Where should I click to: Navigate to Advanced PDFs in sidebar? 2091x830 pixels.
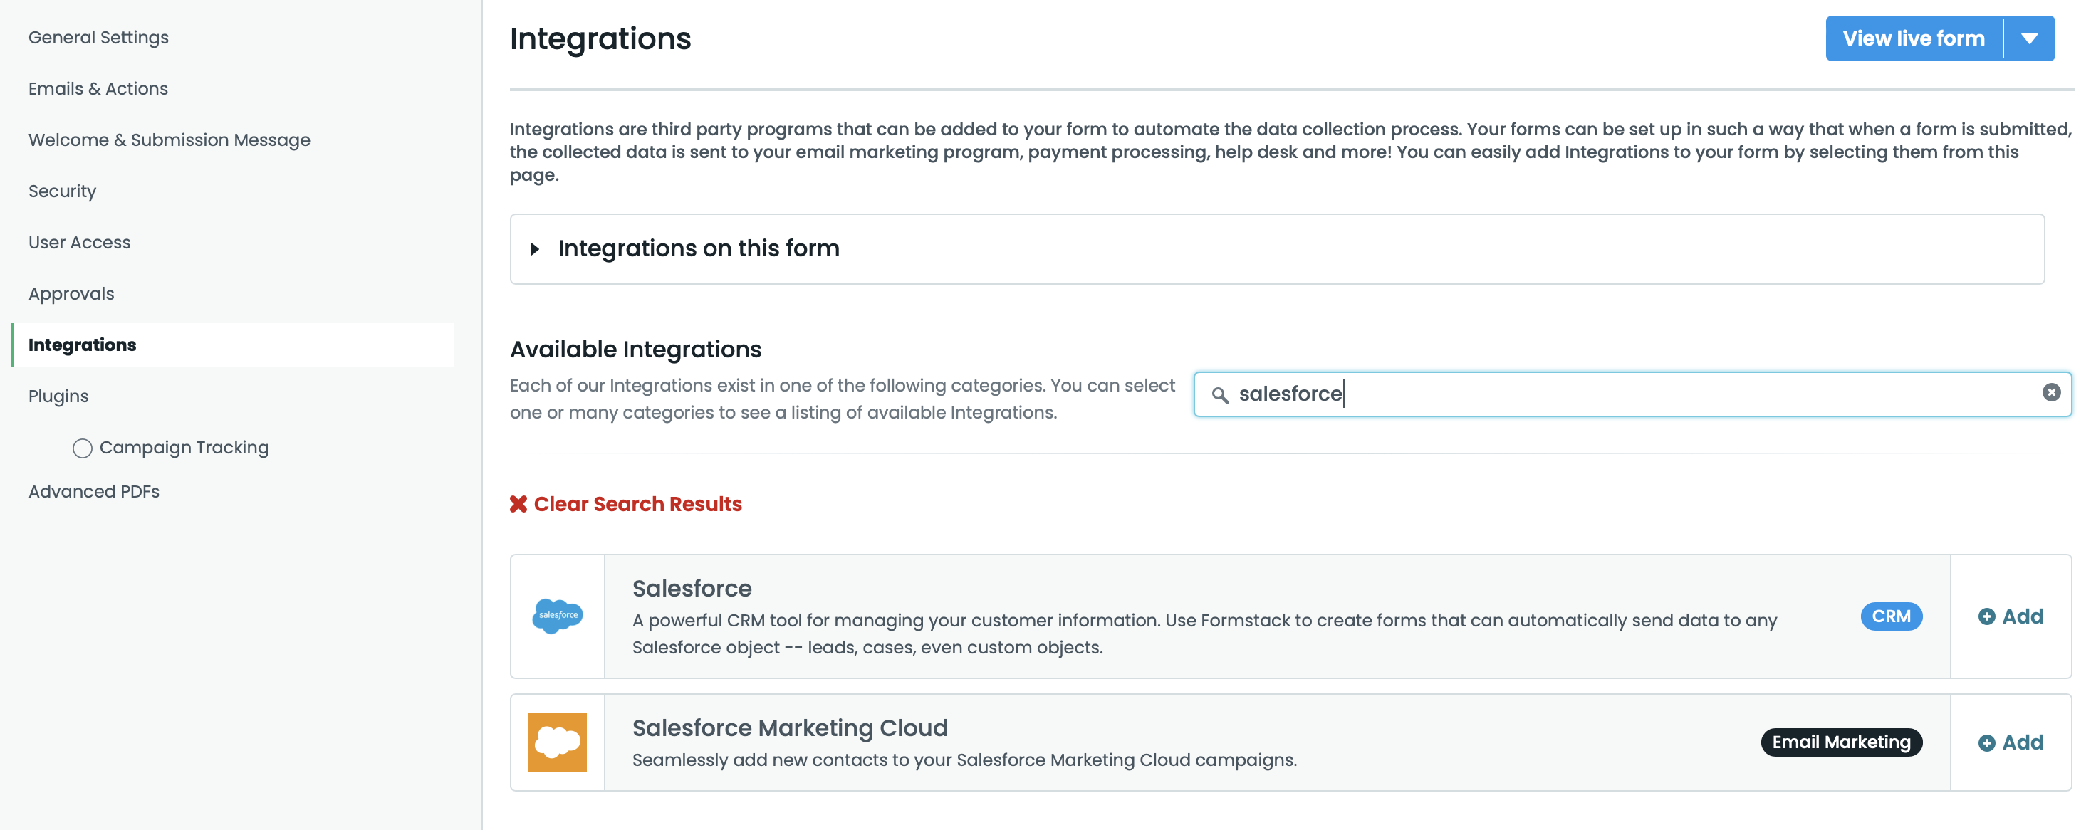93,492
